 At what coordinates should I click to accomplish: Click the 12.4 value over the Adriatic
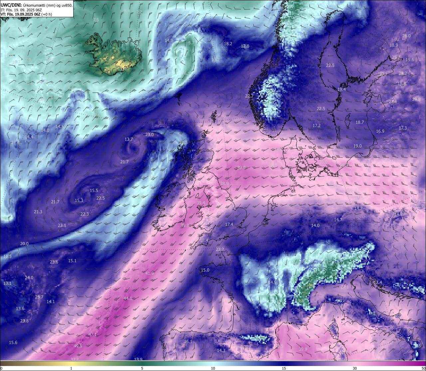pyautogui.click(x=378, y=282)
